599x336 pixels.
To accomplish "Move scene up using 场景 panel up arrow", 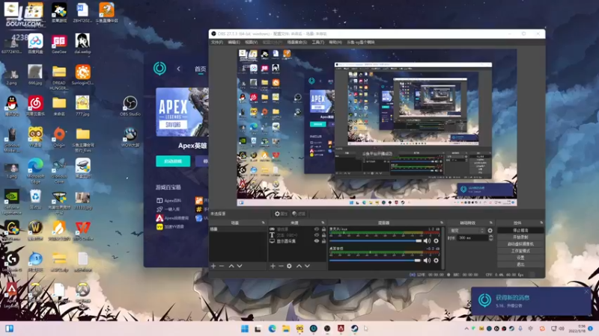I will 231,266.
